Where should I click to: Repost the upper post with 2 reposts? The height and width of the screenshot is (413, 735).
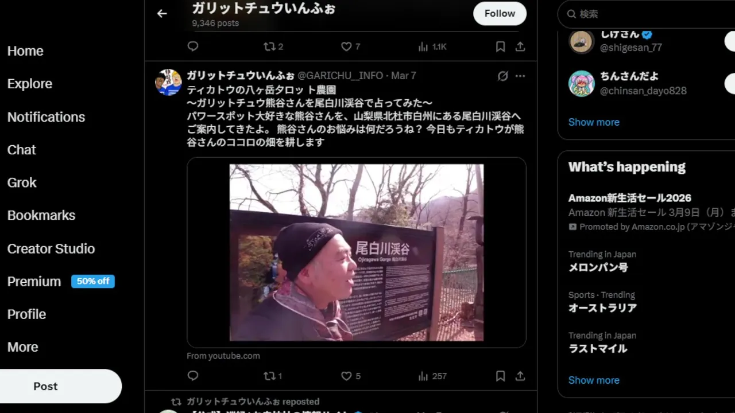click(x=273, y=46)
